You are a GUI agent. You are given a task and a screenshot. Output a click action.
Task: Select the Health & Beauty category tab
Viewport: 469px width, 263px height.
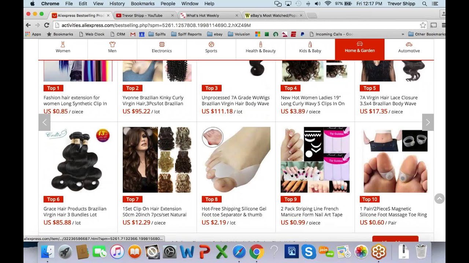click(261, 49)
